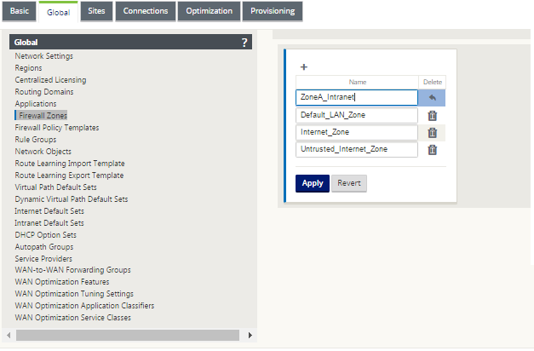Image resolution: width=534 pixels, height=351 pixels.
Task: Open Network Settings in Global list
Action: pyautogui.click(x=44, y=56)
